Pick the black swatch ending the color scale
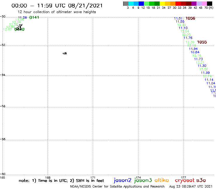This screenshot has height=189, width=216. tap(210, 3)
